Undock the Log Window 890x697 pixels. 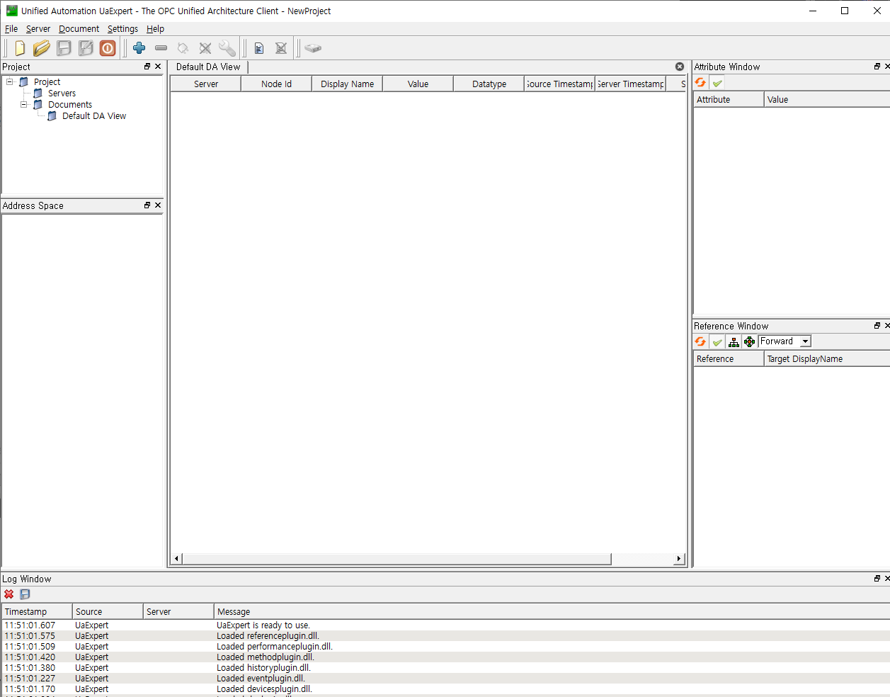pos(877,579)
